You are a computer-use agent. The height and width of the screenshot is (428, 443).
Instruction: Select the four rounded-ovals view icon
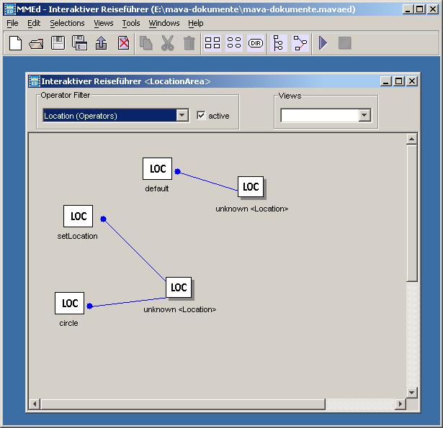(x=234, y=43)
